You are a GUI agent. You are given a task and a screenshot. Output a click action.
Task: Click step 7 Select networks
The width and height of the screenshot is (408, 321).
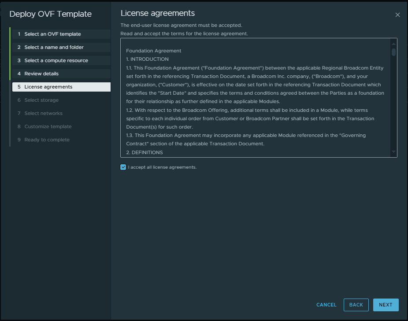[x=43, y=113]
